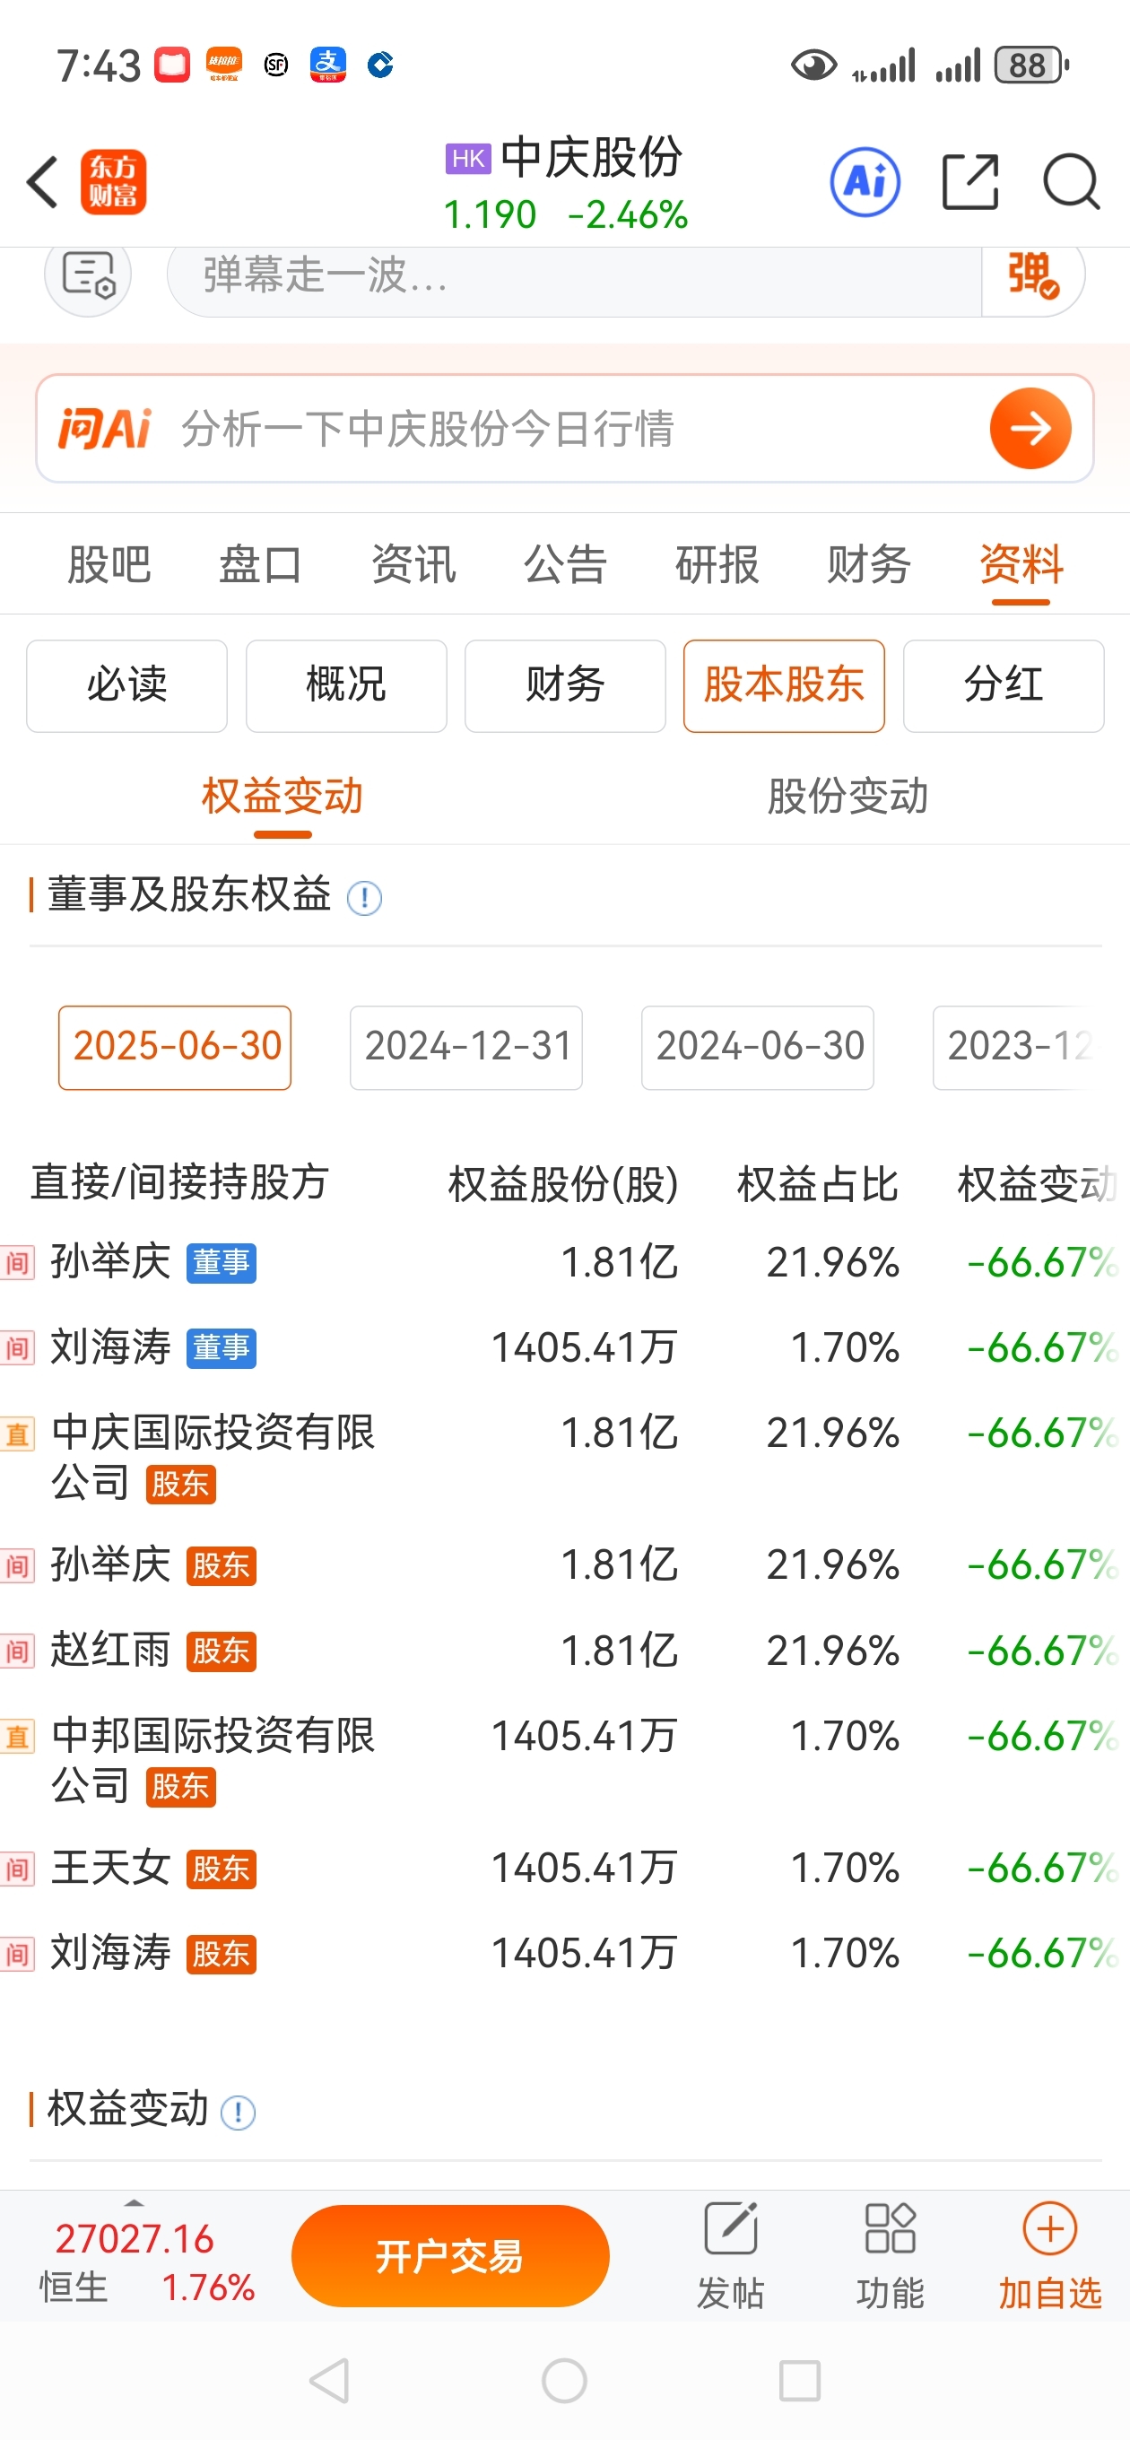Switch to the 盘口 tab
Viewport: 1130px width, 2440px height.
(x=260, y=564)
